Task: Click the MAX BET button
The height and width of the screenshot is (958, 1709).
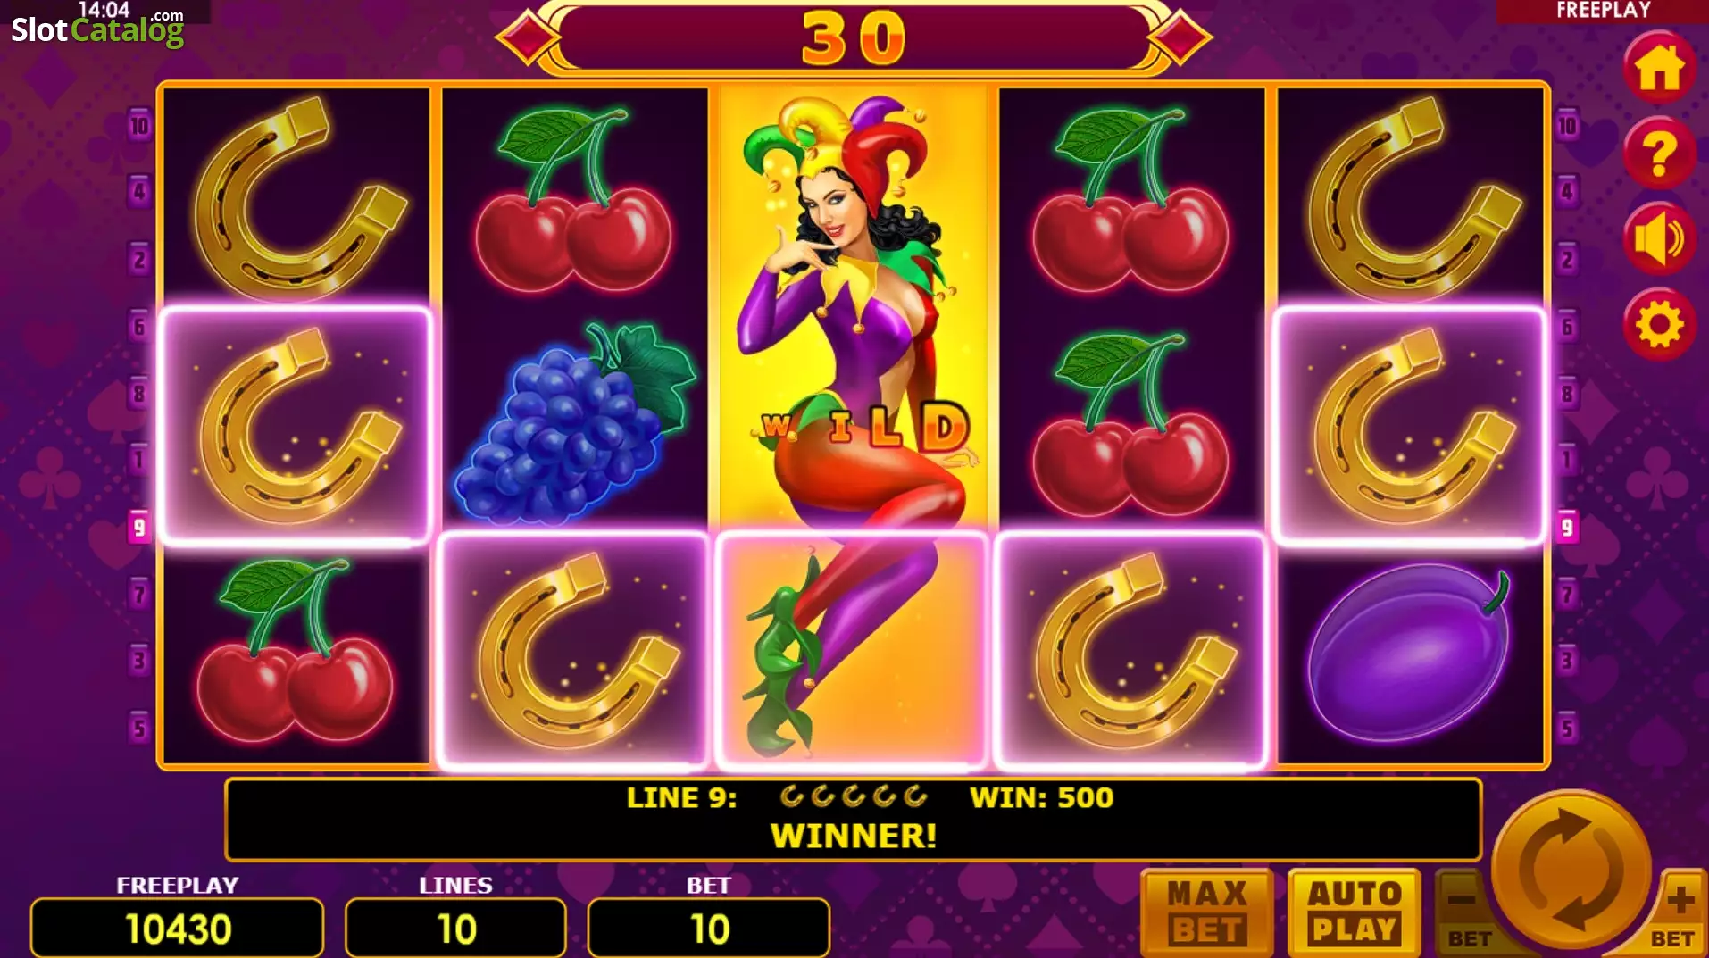Action: click(x=1207, y=912)
